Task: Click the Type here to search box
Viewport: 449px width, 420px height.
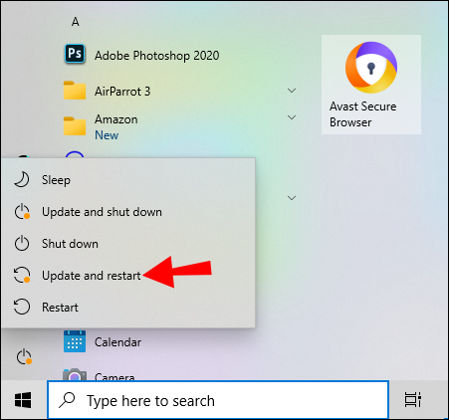Action: (x=218, y=400)
